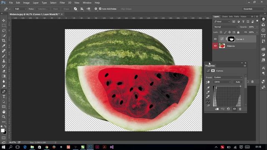Select the Eyedropper tool in the toolbox
Viewport: 267px width, 150px height.
(4, 46)
